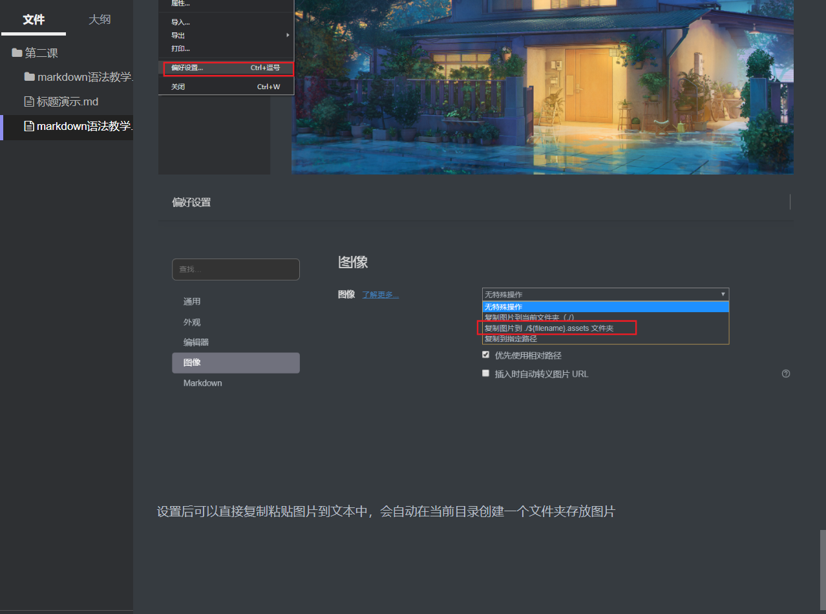This screenshot has width=826, height=614.
Task: Click the vertical scrollbar thumb at right edge
Action: click(x=822, y=562)
